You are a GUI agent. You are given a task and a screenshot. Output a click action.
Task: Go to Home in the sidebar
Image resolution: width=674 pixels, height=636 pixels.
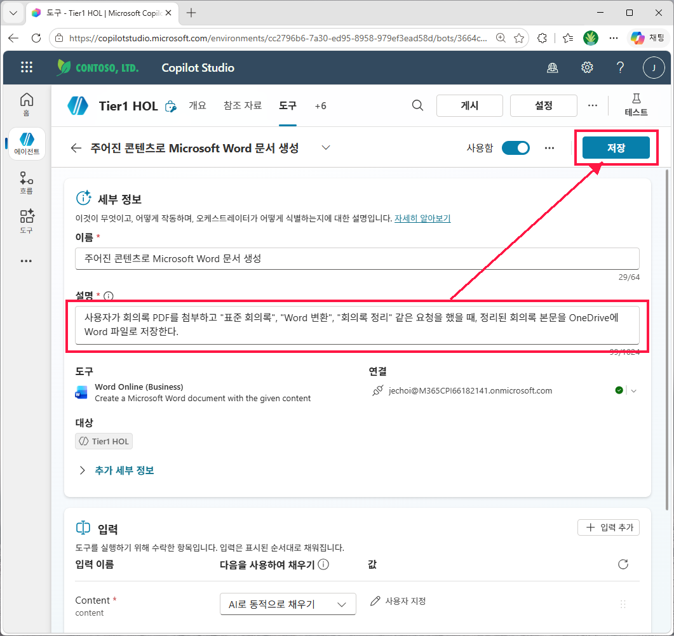pyautogui.click(x=27, y=104)
